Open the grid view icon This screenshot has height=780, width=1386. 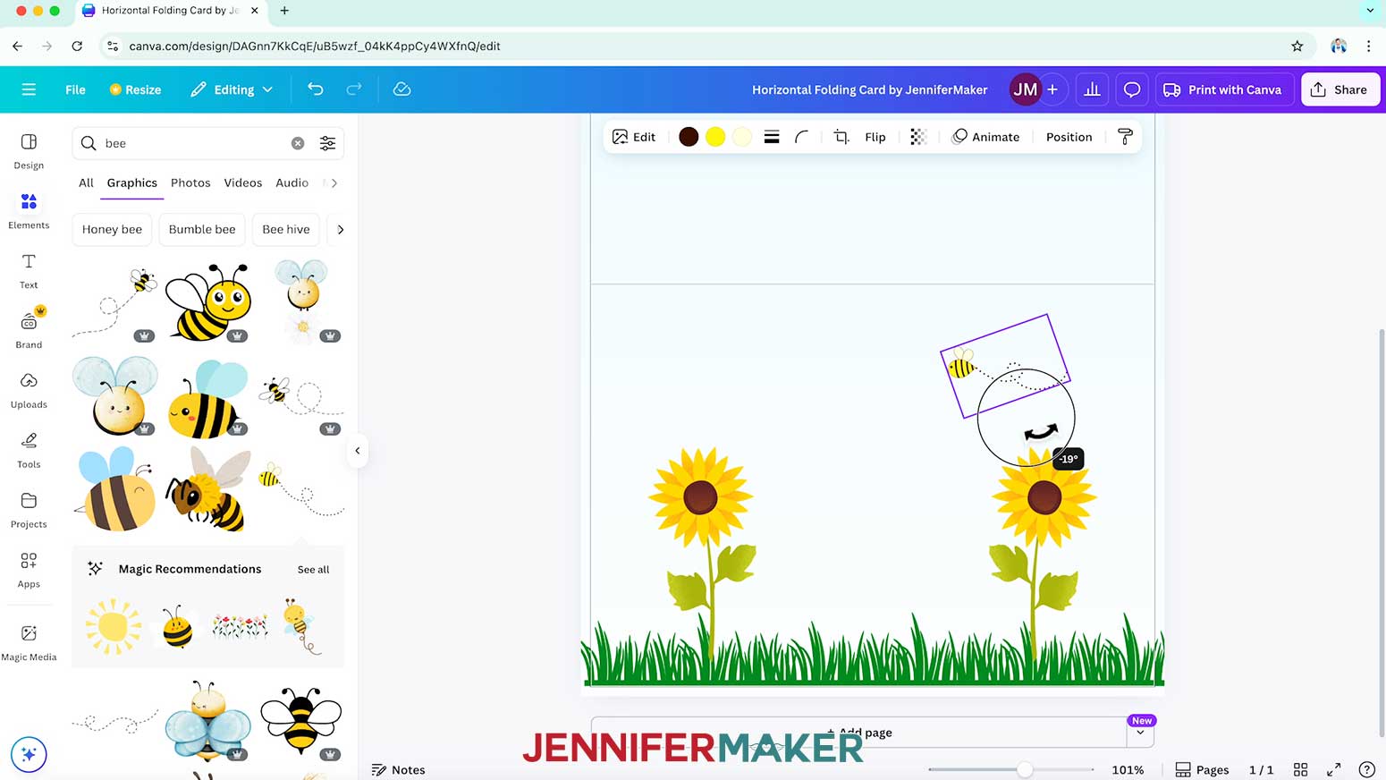(1300, 769)
